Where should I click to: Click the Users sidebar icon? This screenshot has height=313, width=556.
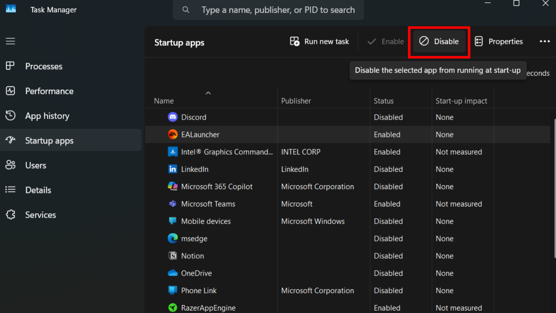click(x=10, y=165)
